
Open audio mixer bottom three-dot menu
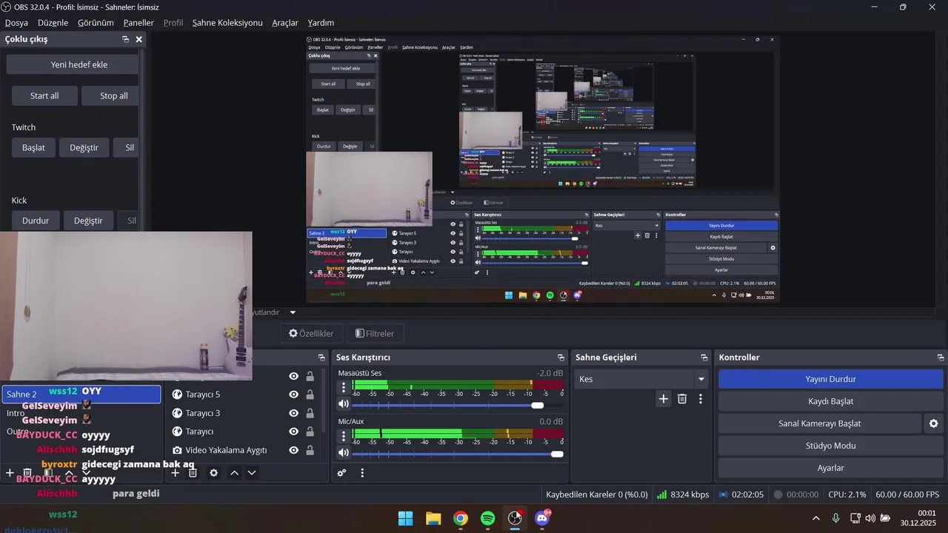(362, 473)
